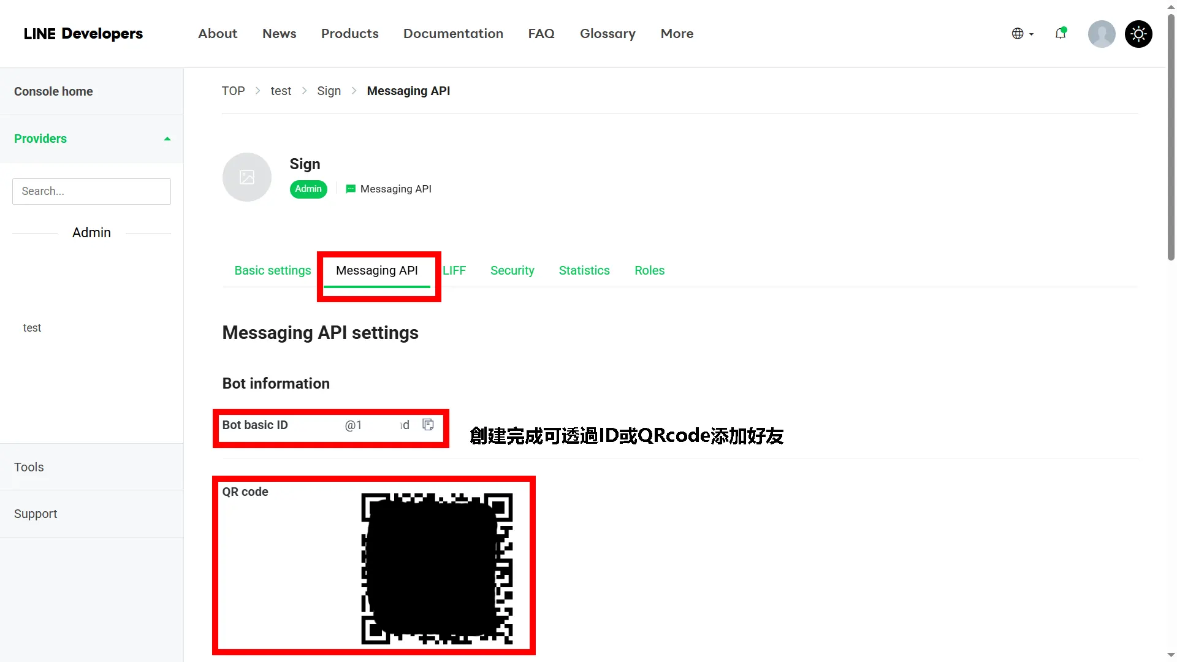Open the language selector globe
This screenshot has width=1177, height=662.
click(x=1017, y=34)
